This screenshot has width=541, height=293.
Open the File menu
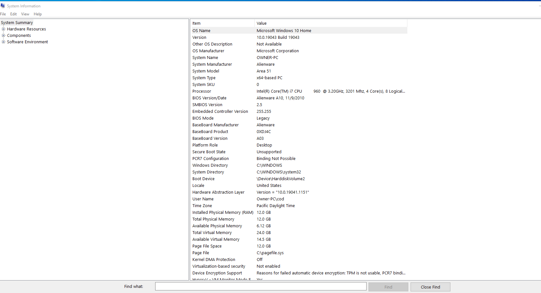coord(3,14)
